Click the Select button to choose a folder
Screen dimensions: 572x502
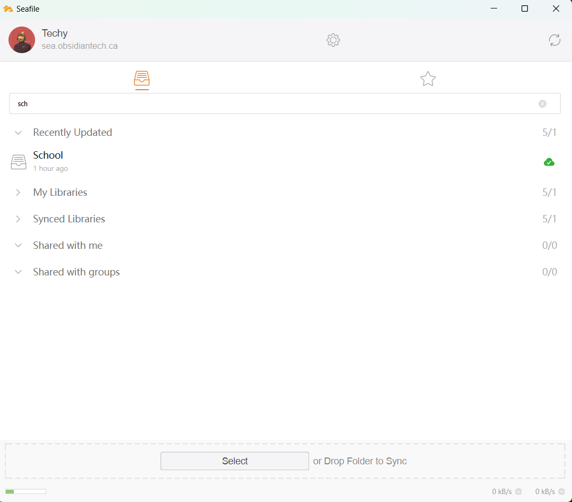point(234,461)
